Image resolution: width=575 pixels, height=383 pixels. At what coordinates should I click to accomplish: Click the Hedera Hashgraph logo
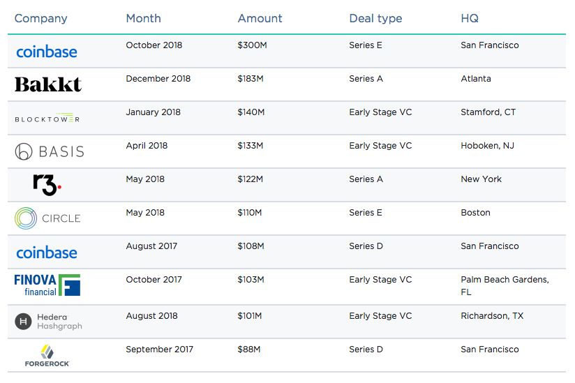click(x=48, y=321)
